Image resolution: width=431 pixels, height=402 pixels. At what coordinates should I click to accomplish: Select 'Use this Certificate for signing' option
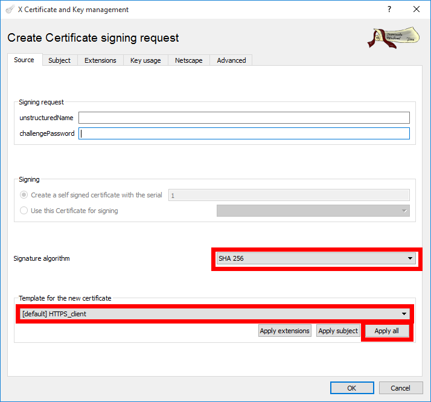(24, 211)
